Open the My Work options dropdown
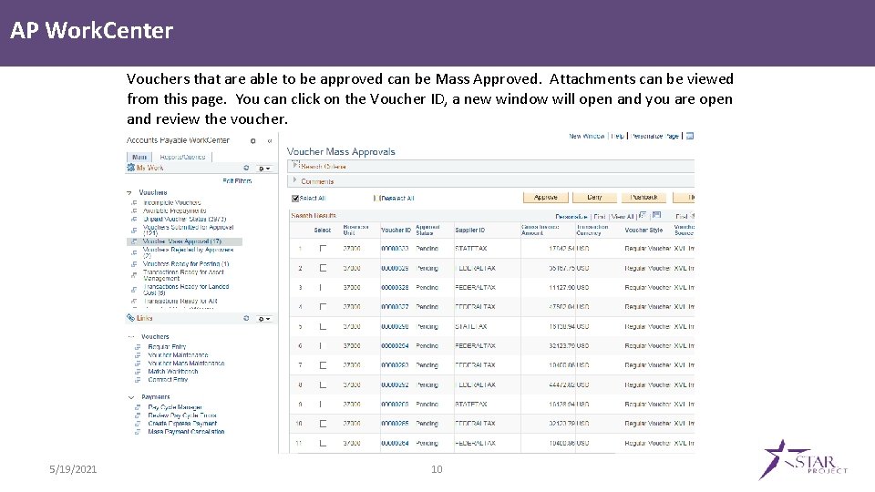Screen dimensions: 875x492 [264, 169]
